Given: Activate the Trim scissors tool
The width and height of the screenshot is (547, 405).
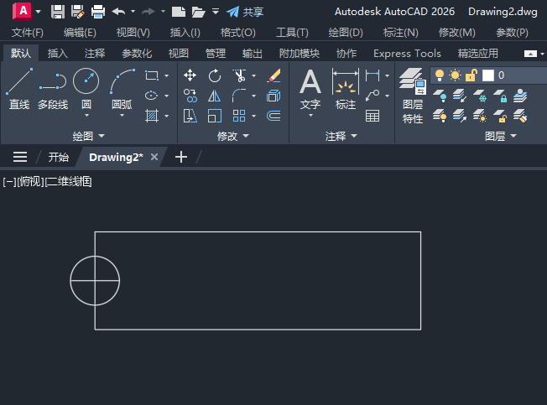Looking at the screenshot, I should [x=239, y=75].
